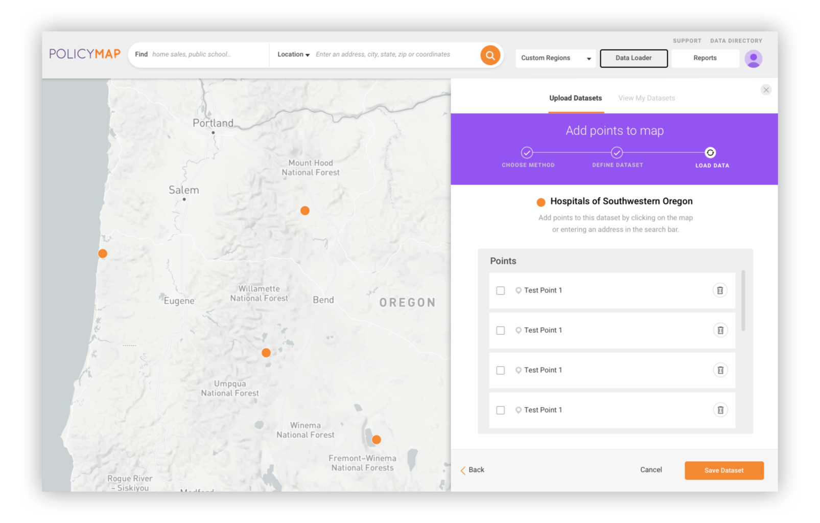Screen dimensions: 820x523
Task: Click the 'Hospitals of Southwestern Oregon' title
Action: 621,201
